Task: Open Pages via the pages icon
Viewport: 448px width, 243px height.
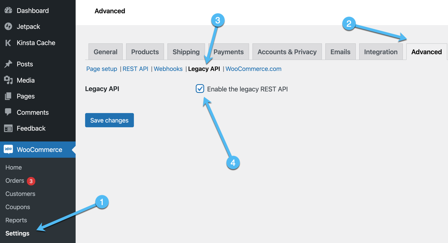Action: point(8,96)
